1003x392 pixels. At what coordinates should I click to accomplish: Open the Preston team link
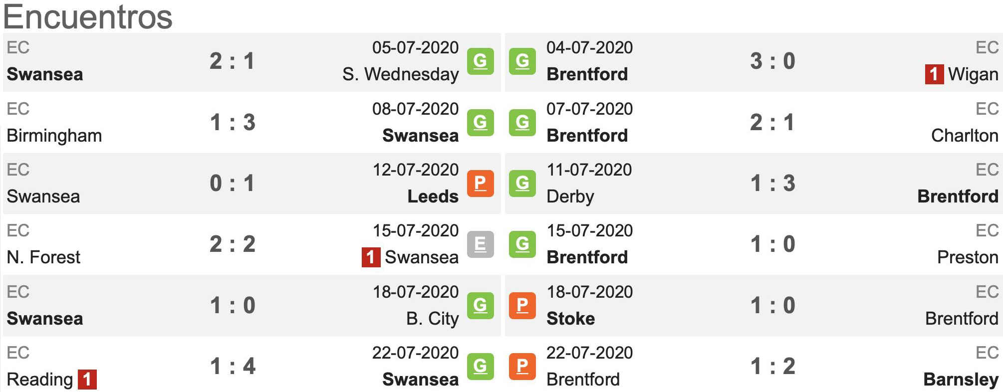(968, 257)
